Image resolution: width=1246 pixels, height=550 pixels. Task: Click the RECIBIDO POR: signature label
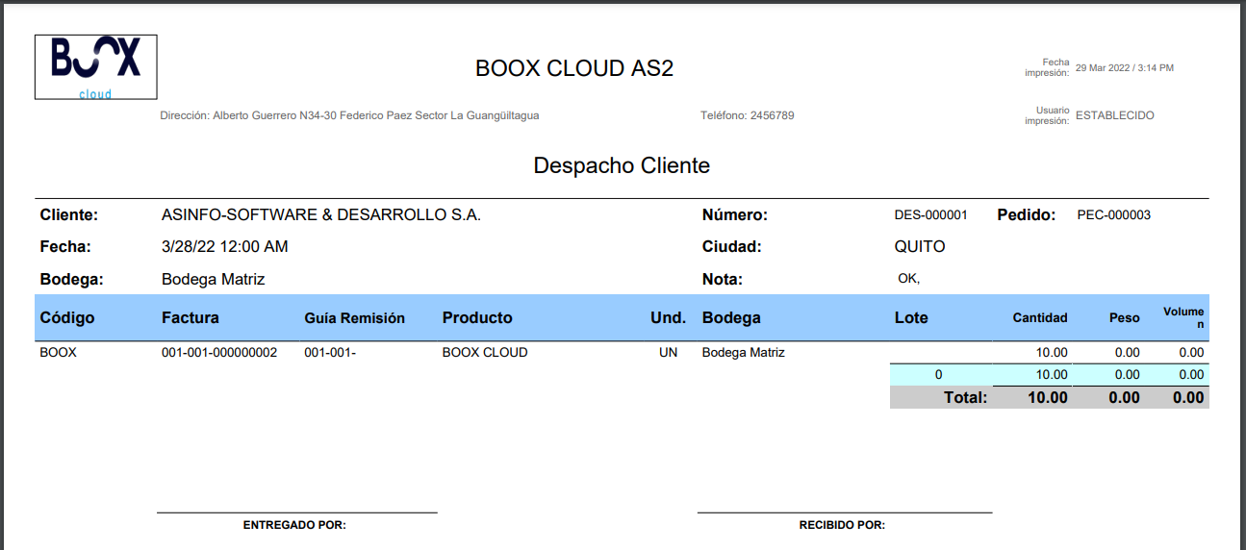[x=842, y=525]
